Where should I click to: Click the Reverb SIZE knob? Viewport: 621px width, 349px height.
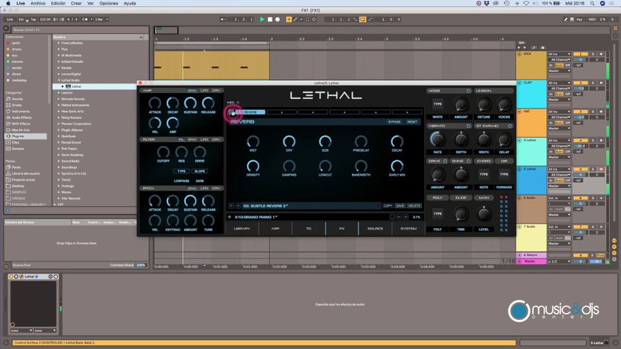tap(325, 142)
